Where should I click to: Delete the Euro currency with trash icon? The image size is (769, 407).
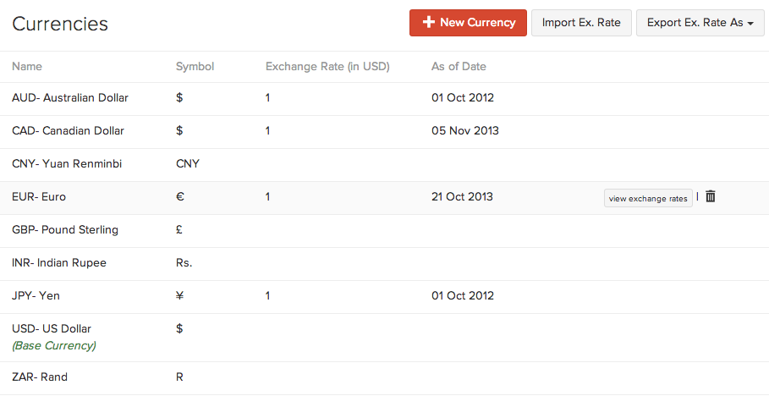click(x=711, y=196)
